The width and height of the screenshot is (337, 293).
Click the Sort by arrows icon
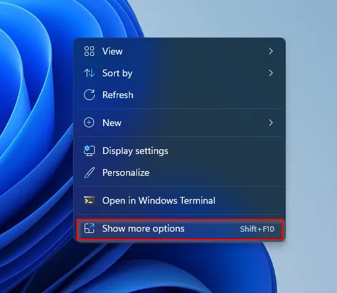[89, 73]
